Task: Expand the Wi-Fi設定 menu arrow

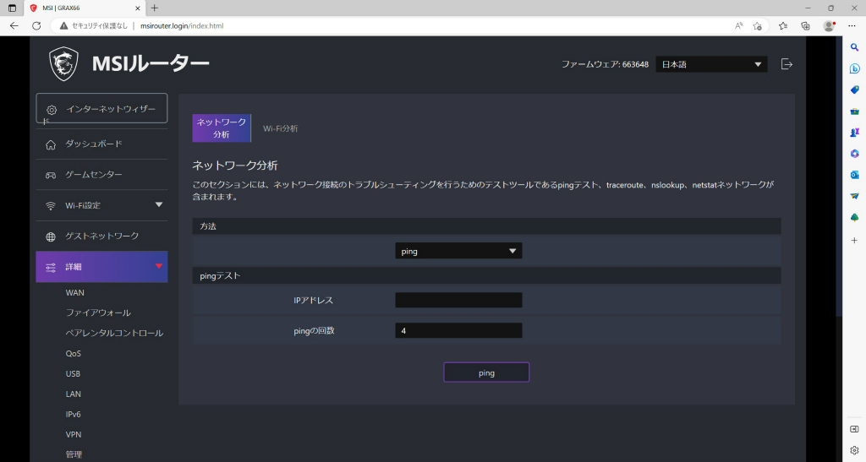Action: pyautogui.click(x=159, y=204)
